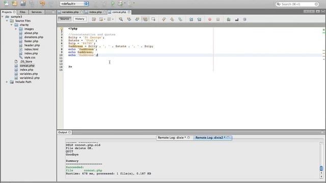The image size is (326, 183).
Task: Select footer.php in project tree
Action: click(x=31, y=41)
